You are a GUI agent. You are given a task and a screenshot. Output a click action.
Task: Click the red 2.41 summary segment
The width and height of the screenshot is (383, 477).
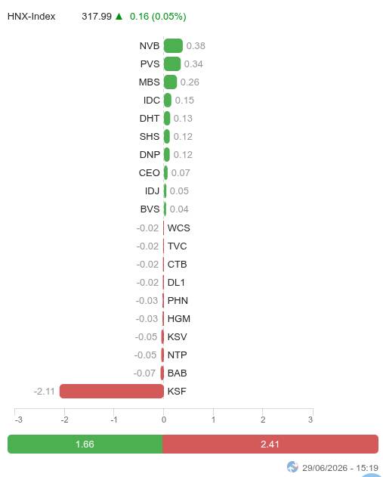(x=270, y=444)
